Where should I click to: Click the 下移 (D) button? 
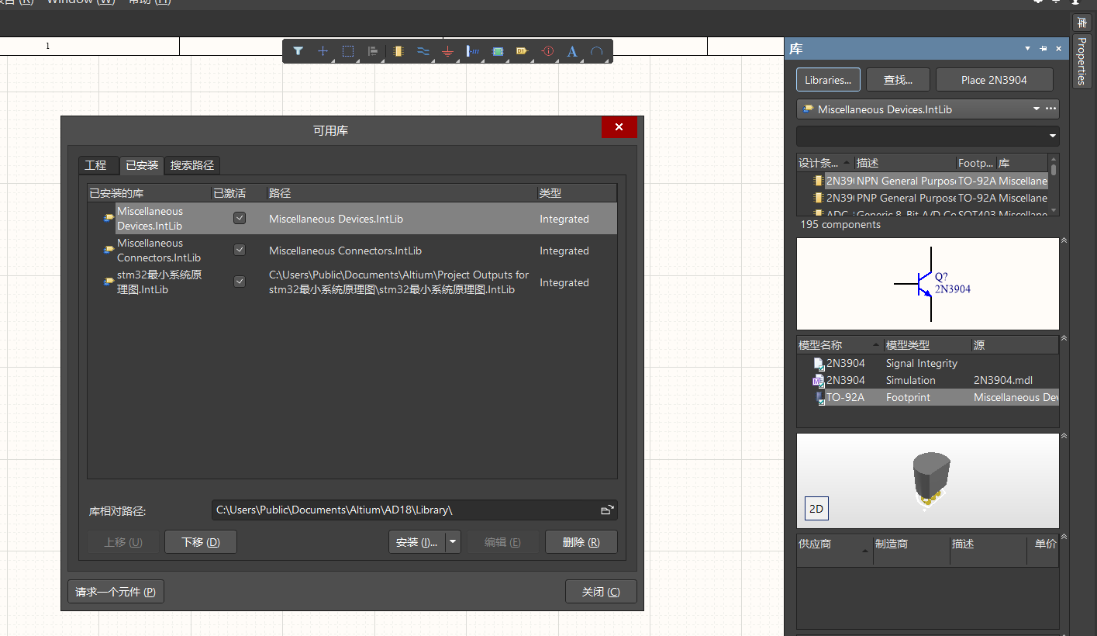pos(201,542)
